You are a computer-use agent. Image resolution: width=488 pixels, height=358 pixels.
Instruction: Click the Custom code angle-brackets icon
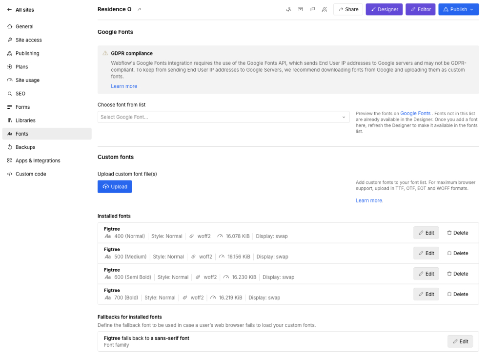(9, 174)
